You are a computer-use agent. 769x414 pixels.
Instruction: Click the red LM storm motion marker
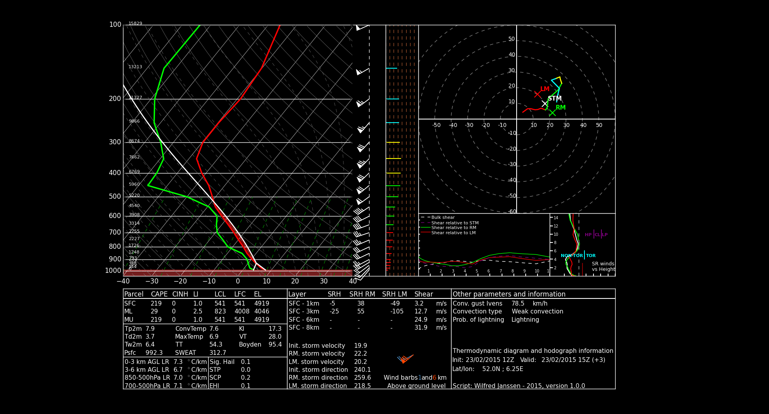[538, 94]
